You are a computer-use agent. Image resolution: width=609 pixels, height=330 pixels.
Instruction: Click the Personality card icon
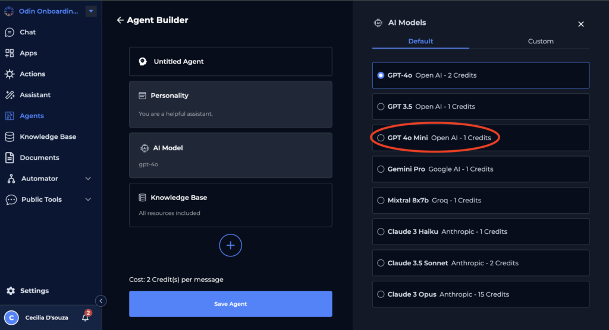[143, 96]
